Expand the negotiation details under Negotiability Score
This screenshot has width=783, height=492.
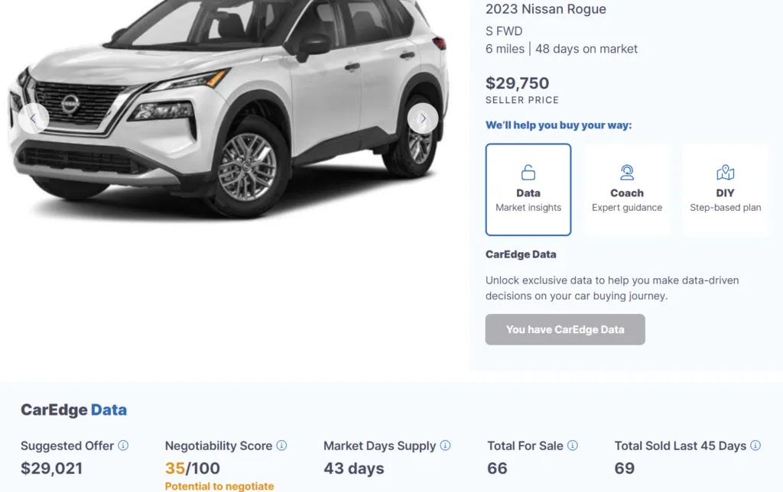click(x=219, y=486)
